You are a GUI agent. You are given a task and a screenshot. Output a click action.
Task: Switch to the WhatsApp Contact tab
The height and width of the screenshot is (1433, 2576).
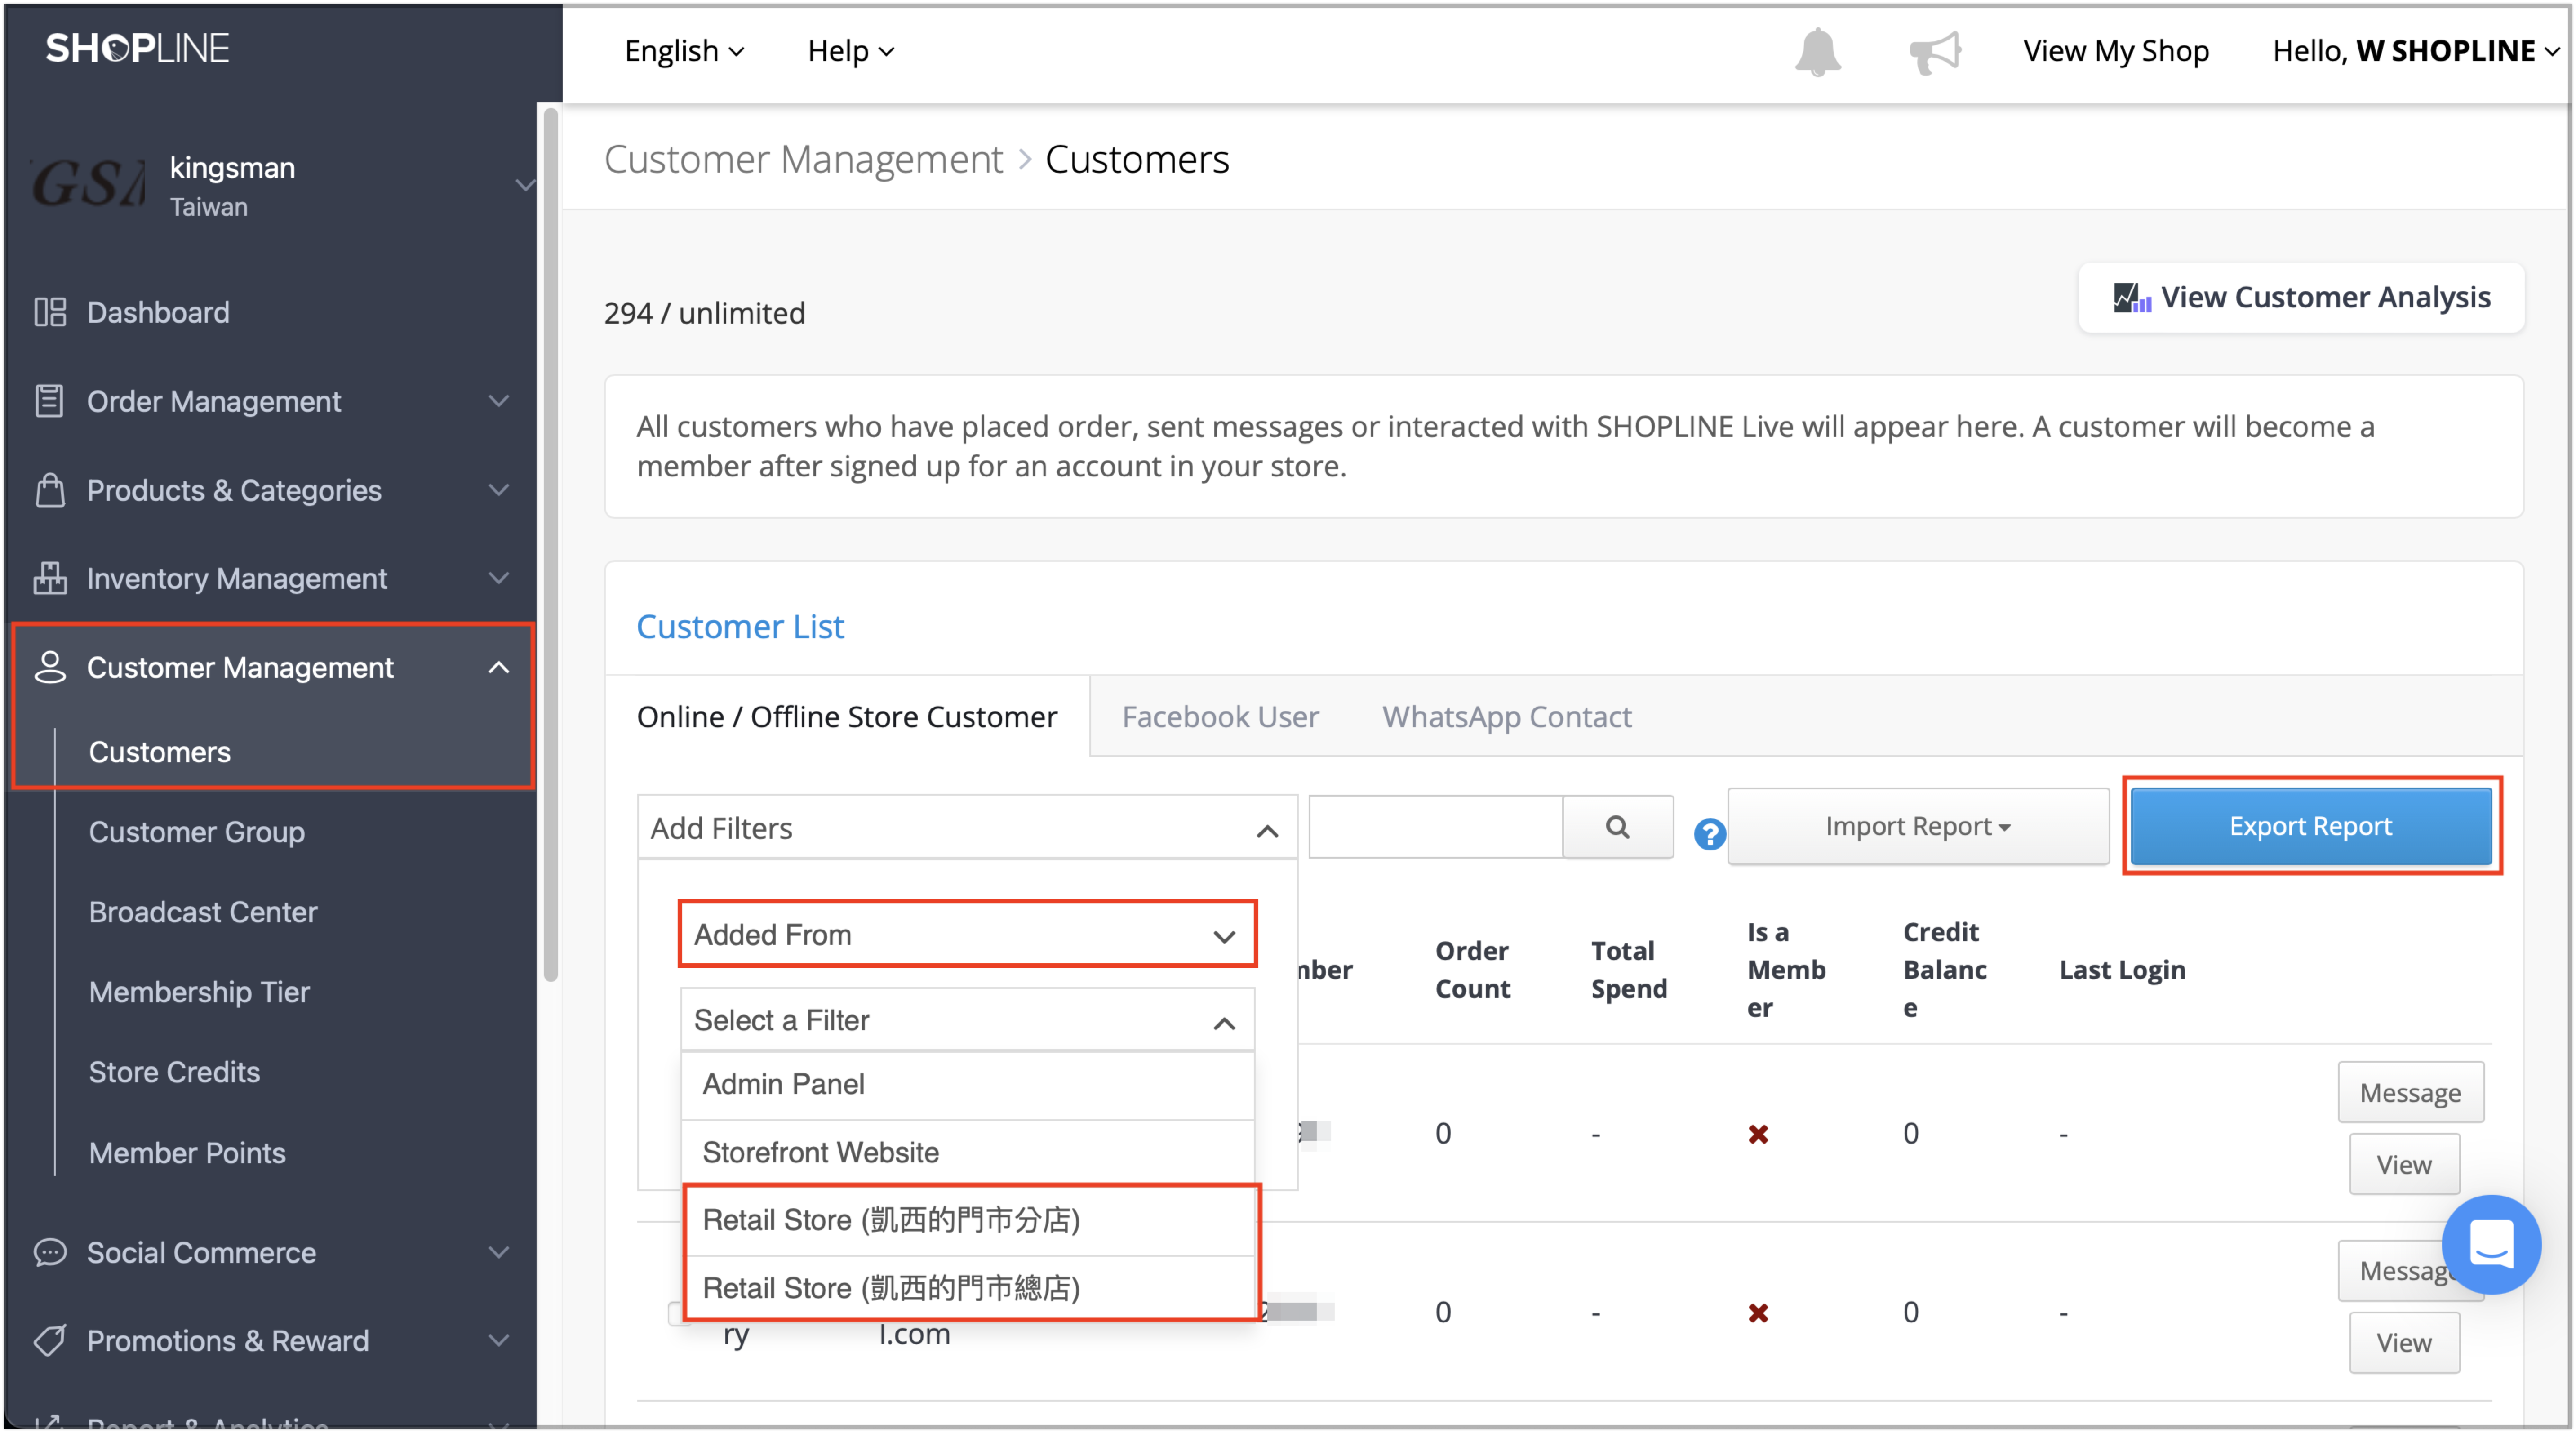pyautogui.click(x=1506, y=716)
